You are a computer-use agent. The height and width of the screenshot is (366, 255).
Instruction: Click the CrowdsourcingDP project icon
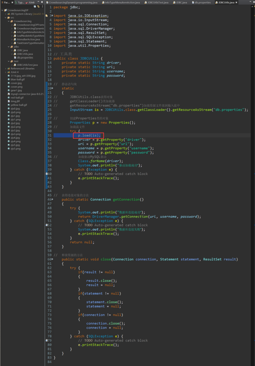pos(6,10)
